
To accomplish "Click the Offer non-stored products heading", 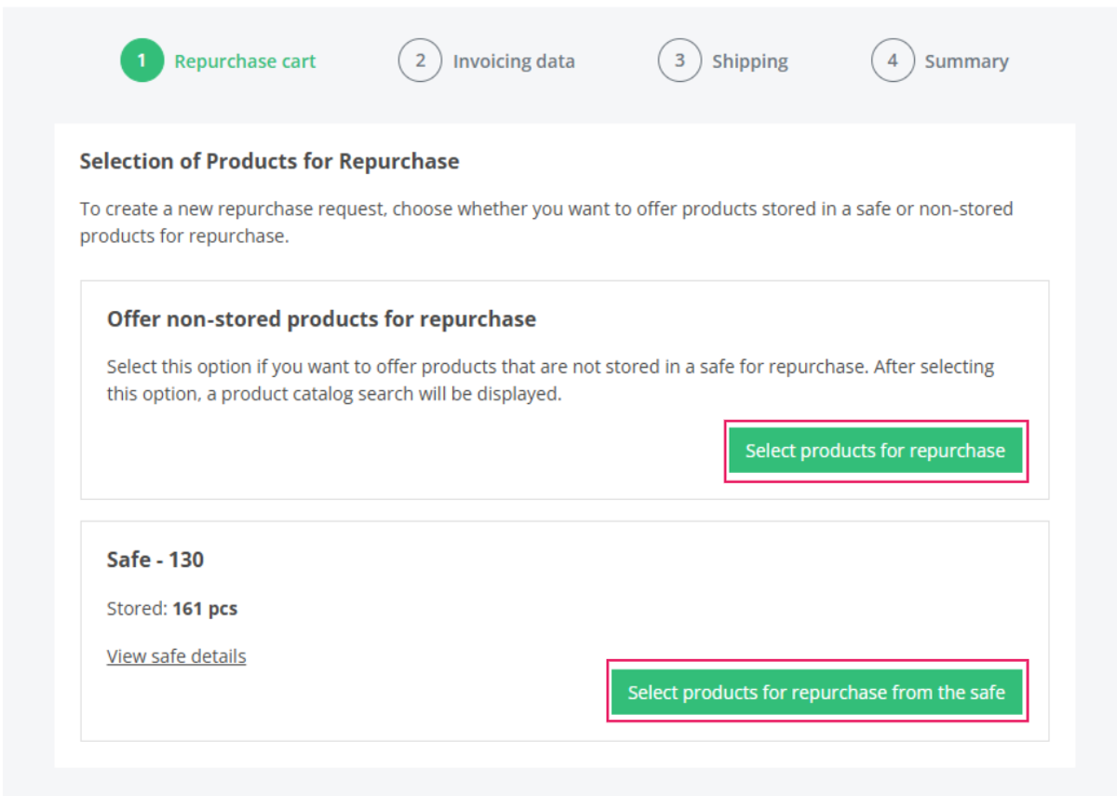I will [321, 319].
